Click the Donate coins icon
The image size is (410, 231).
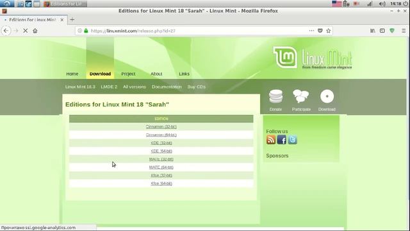click(276, 96)
